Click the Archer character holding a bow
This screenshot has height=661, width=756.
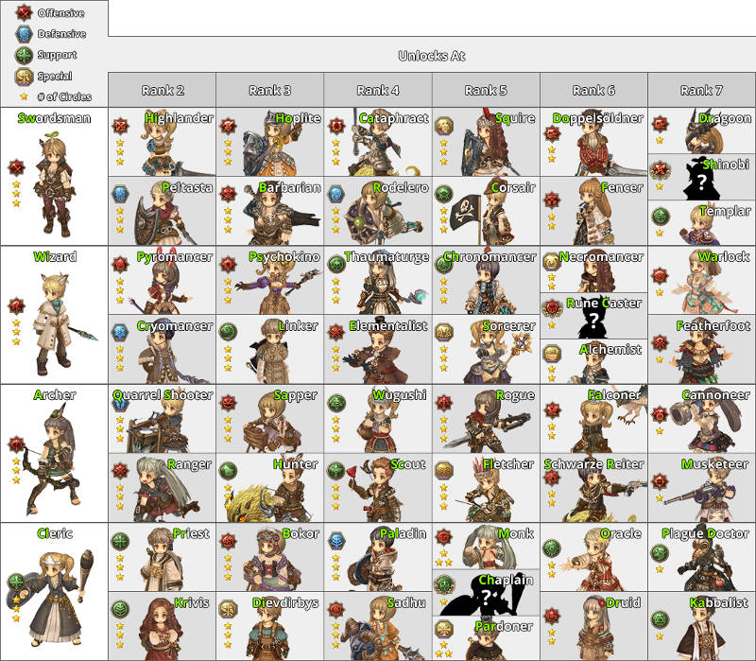[x=52, y=461]
